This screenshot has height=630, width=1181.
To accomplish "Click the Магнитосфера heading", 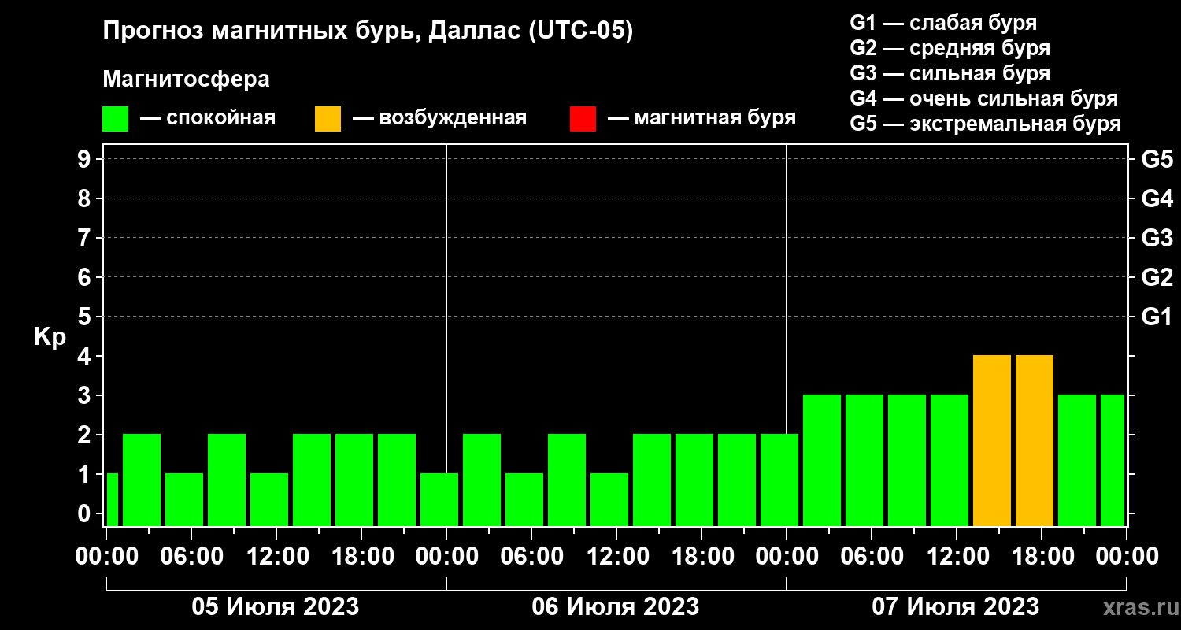I will [x=186, y=80].
